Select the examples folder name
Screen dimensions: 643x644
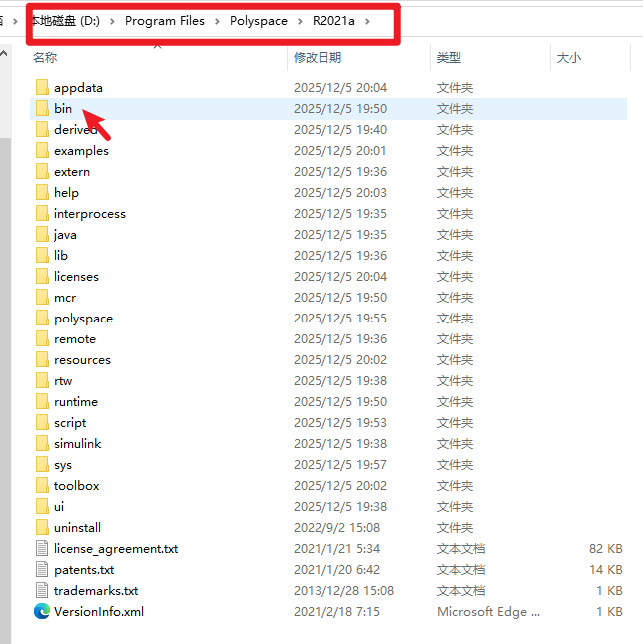click(x=81, y=151)
